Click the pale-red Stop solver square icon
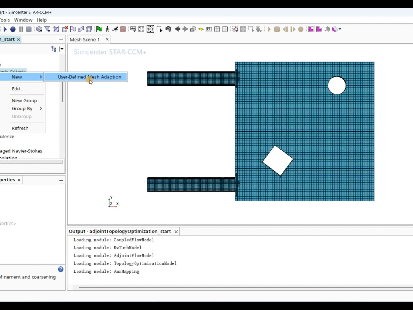The width and height of the screenshot is (413, 310). click(x=123, y=29)
